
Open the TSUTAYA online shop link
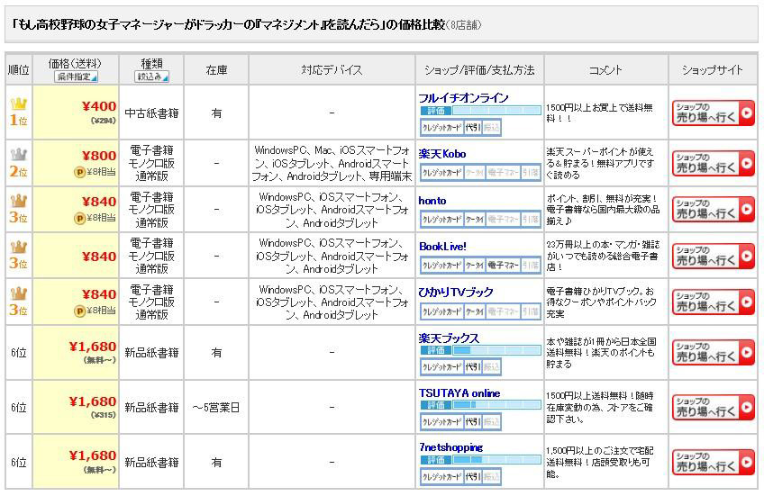click(x=459, y=392)
